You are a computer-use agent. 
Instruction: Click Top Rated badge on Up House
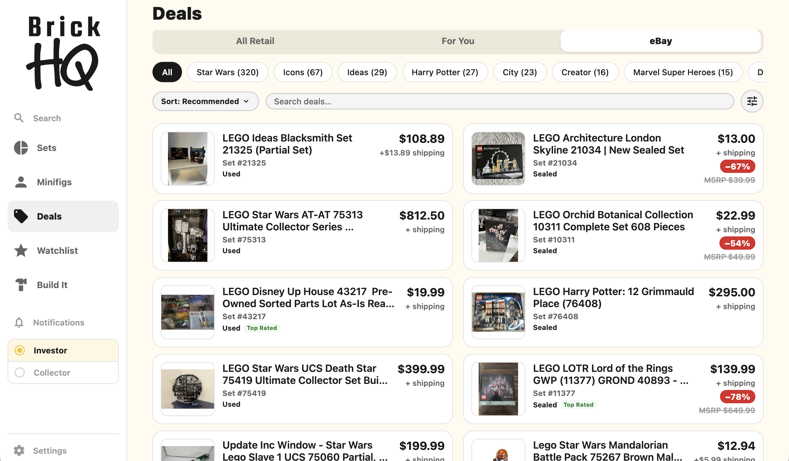262,328
